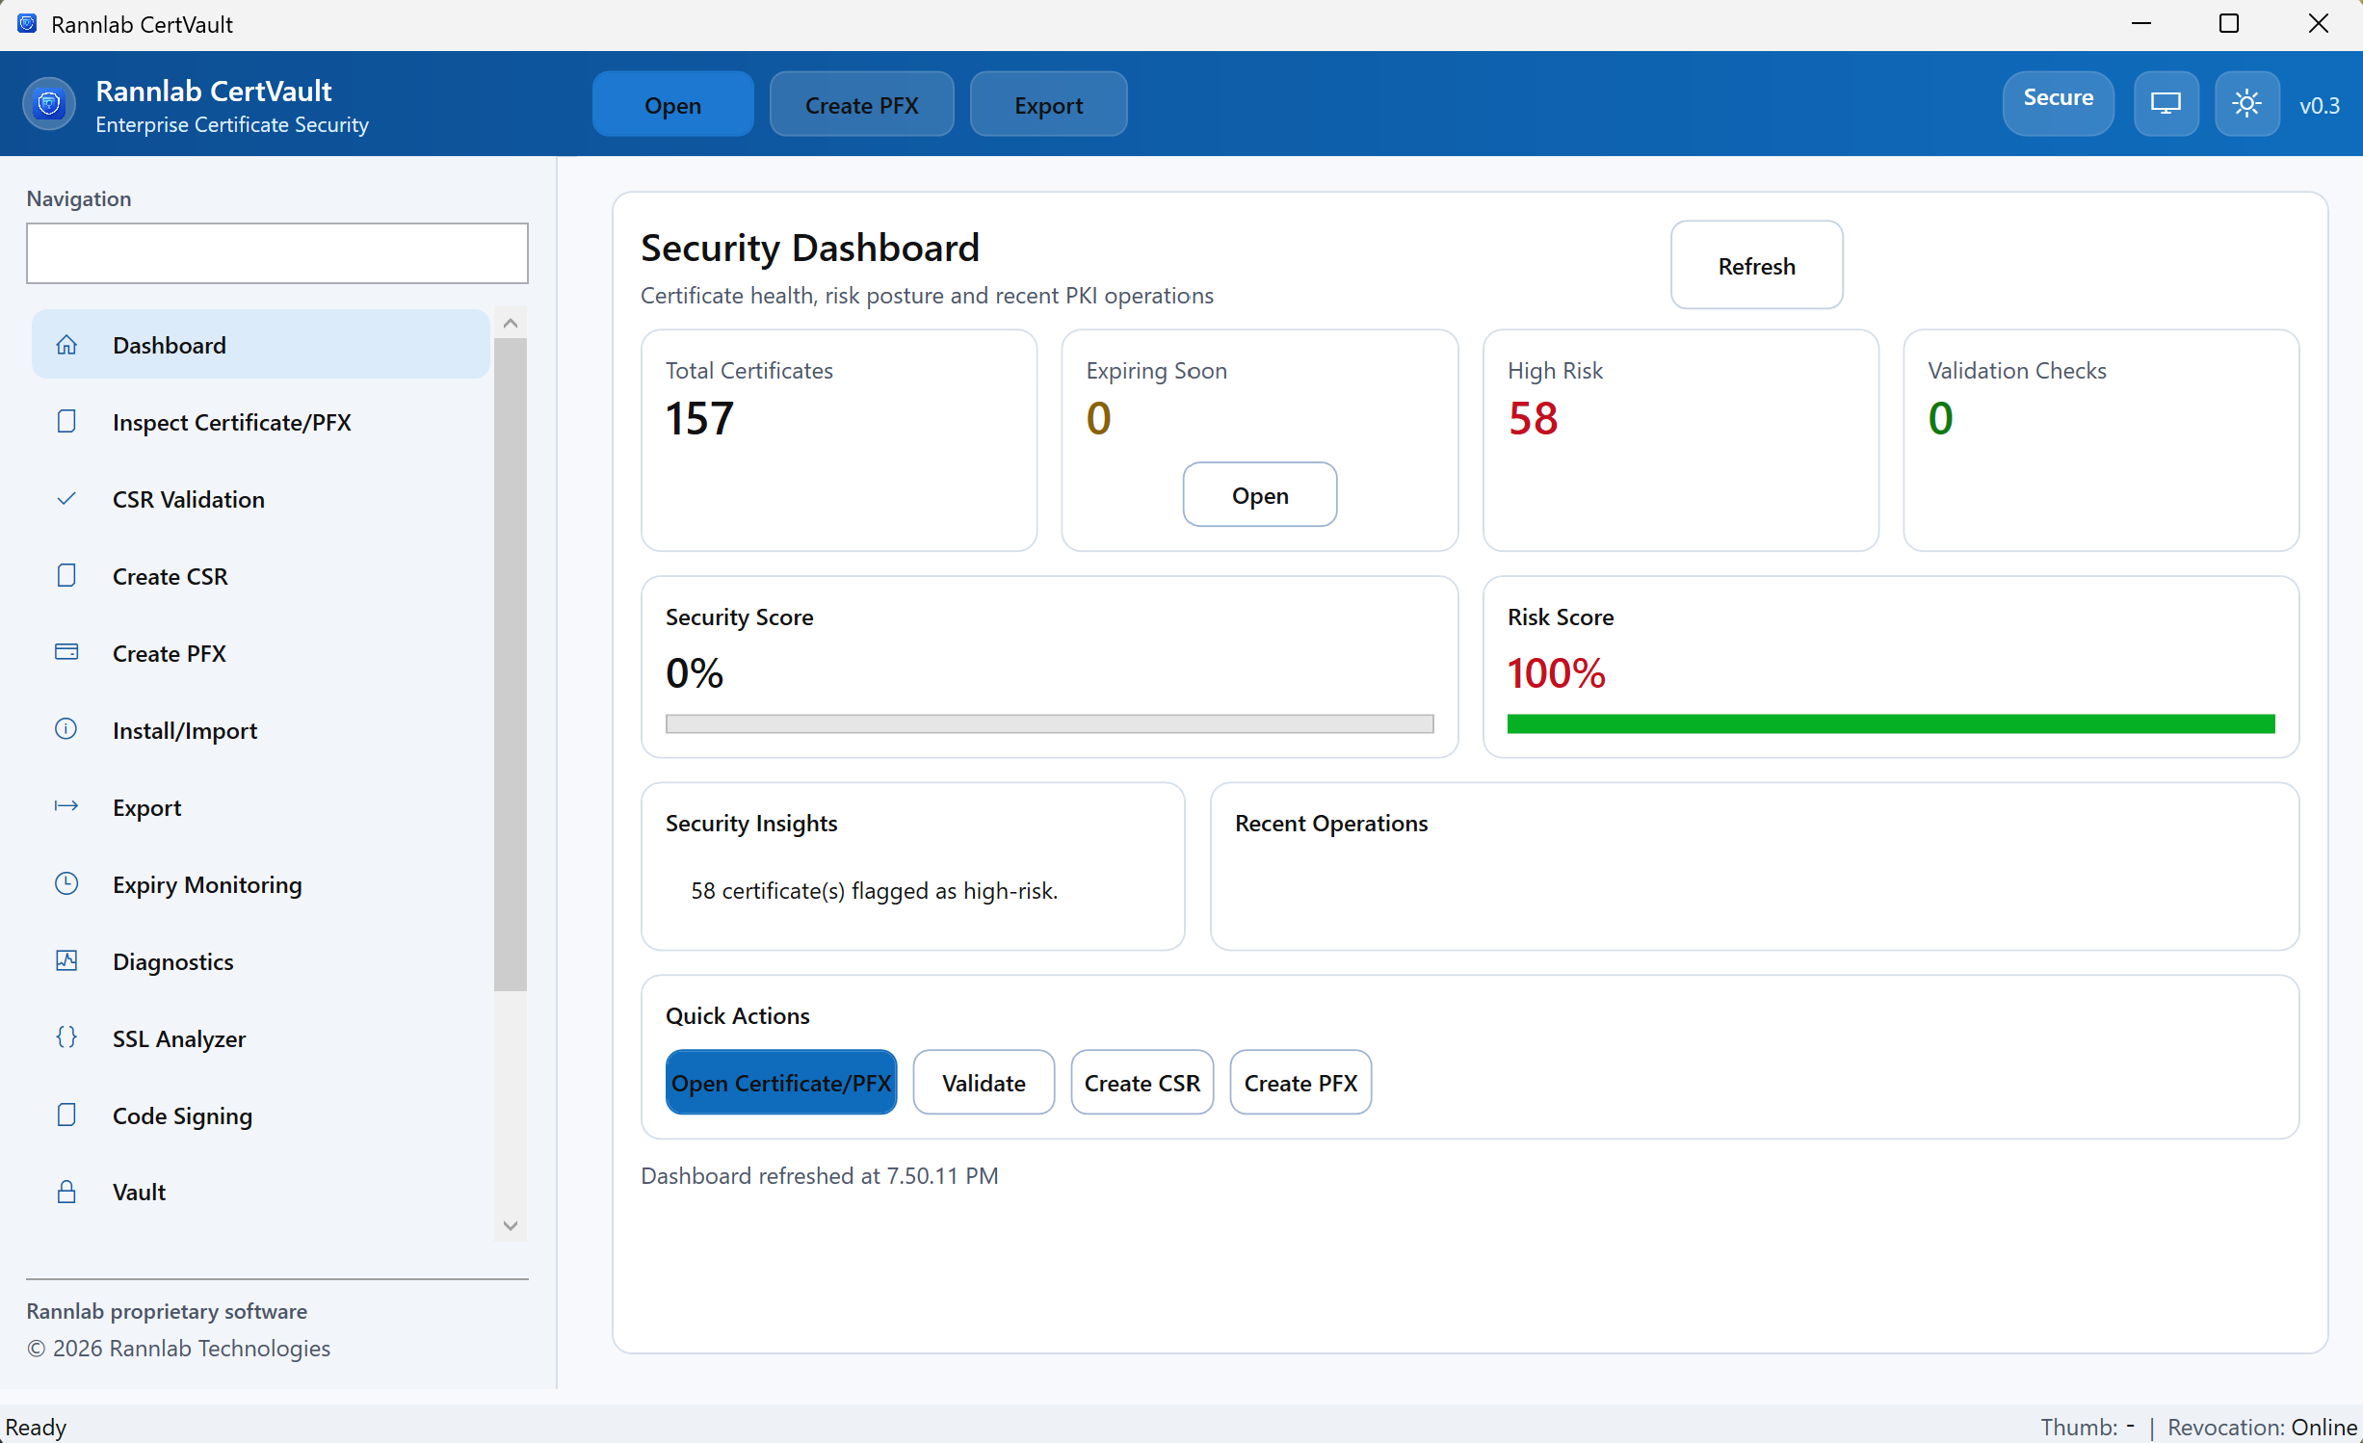Refresh the Security Dashboard
Screen dimensions: 2363x1443
pos(1756,265)
